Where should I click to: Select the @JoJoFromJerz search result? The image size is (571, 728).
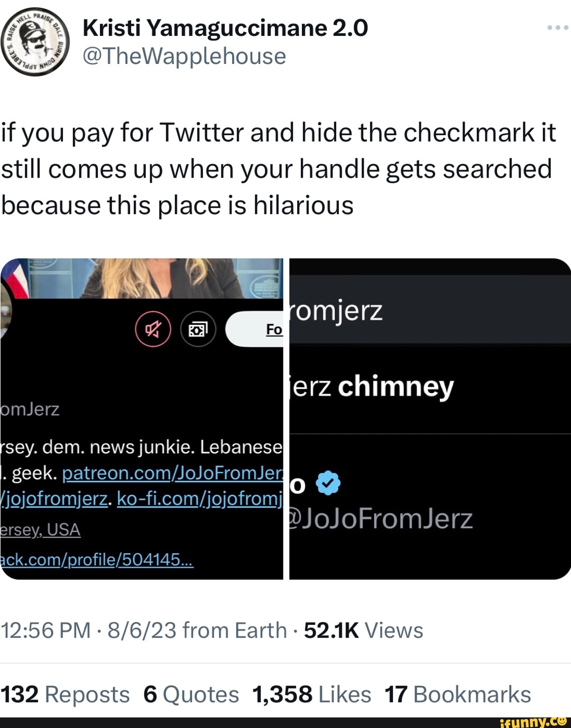tap(381, 519)
